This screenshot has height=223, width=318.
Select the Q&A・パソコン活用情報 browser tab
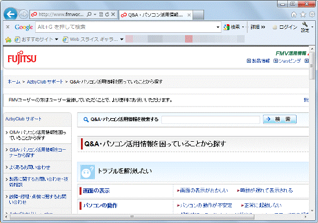point(156,15)
